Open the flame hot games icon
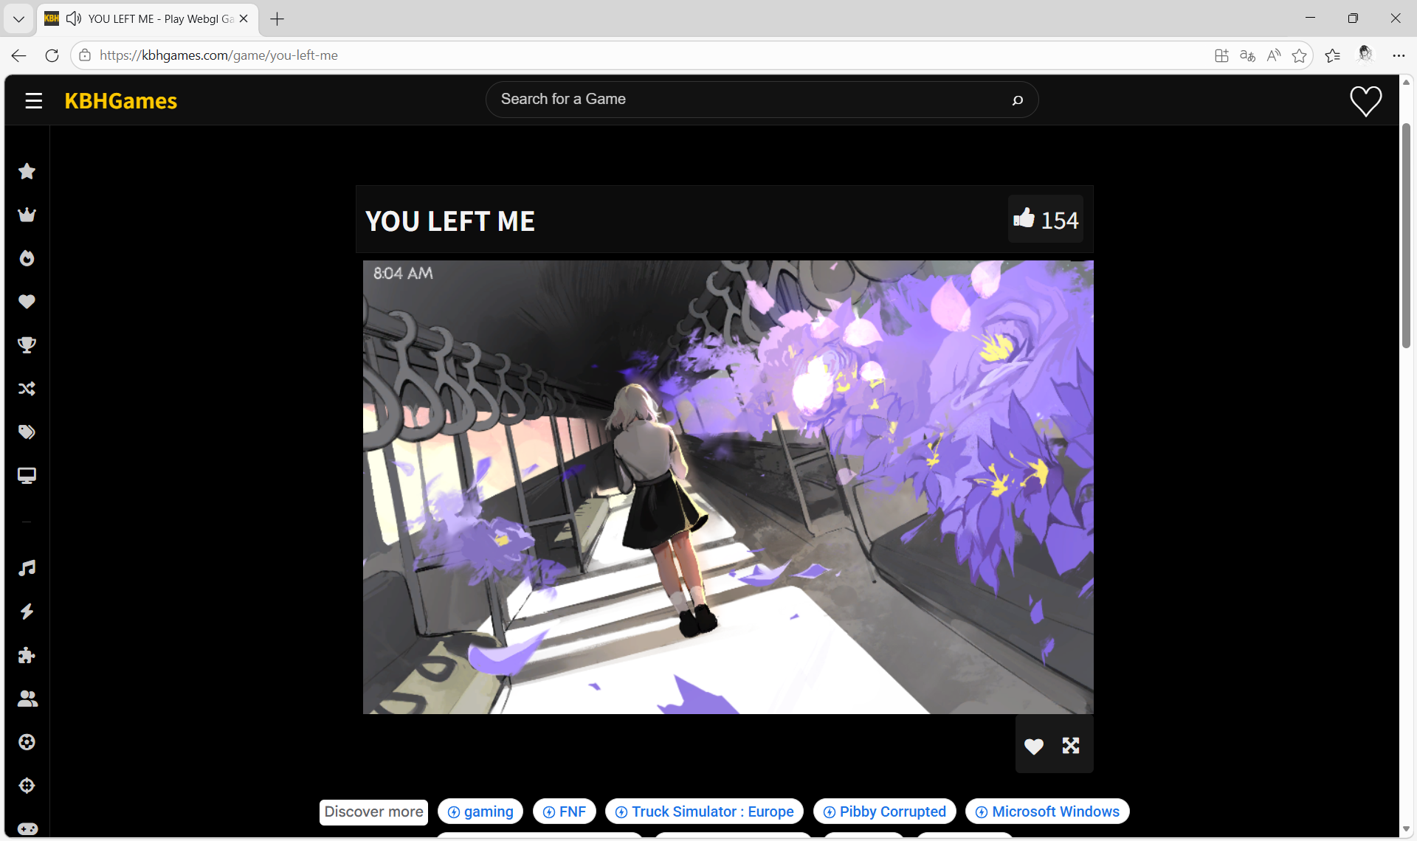The height and width of the screenshot is (841, 1417). pyautogui.click(x=27, y=258)
